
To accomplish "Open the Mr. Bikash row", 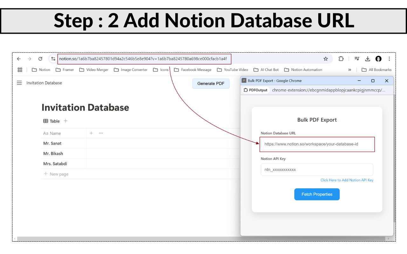I will 53,154.
